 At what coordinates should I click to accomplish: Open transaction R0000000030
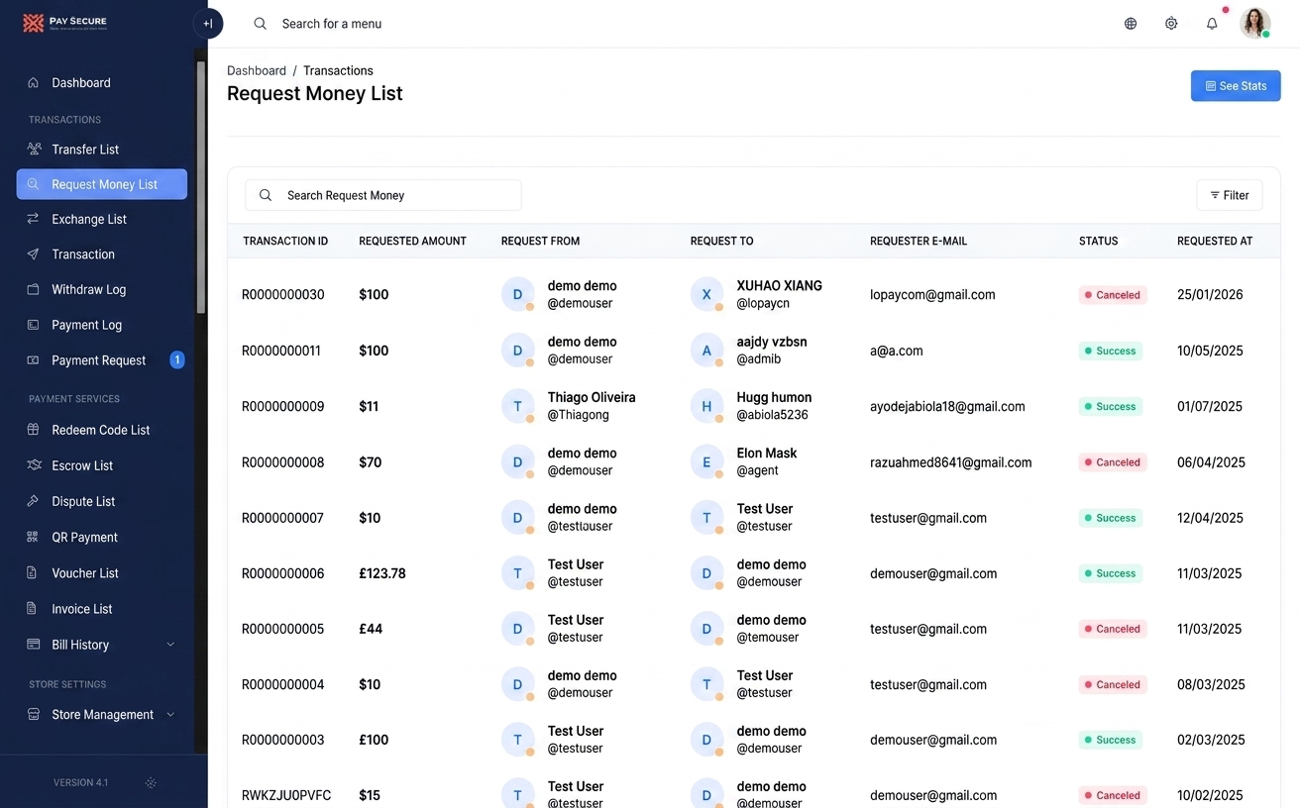coord(283,295)
